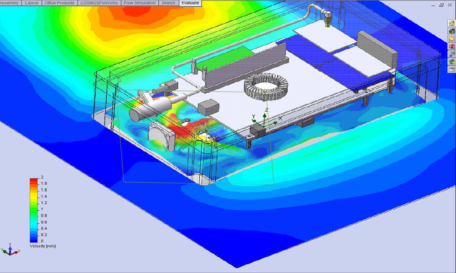Click the Velocity [m/s] legend title
456x273 pixels.
(43, 246)
